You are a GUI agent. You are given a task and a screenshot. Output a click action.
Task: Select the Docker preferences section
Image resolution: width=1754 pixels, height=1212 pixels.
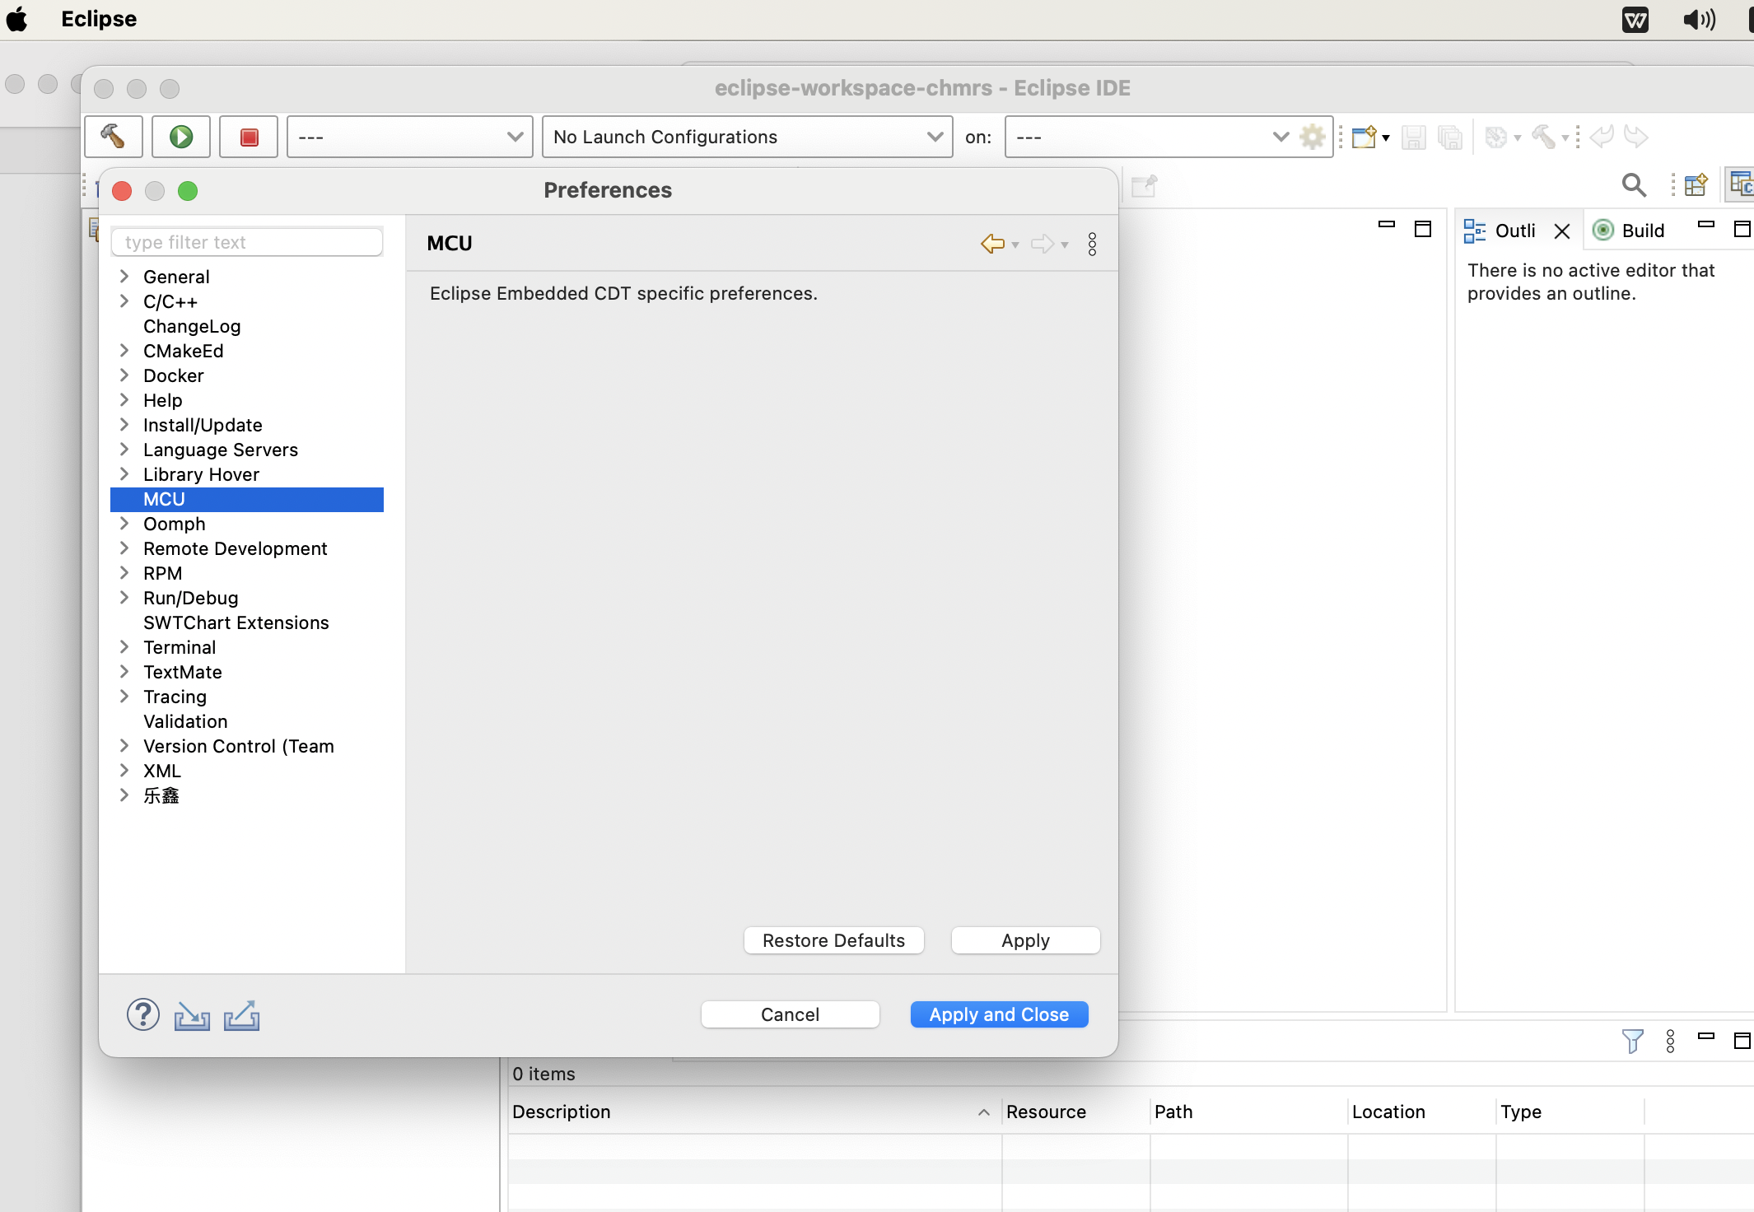pyautogui.click(x=173, y=375)
